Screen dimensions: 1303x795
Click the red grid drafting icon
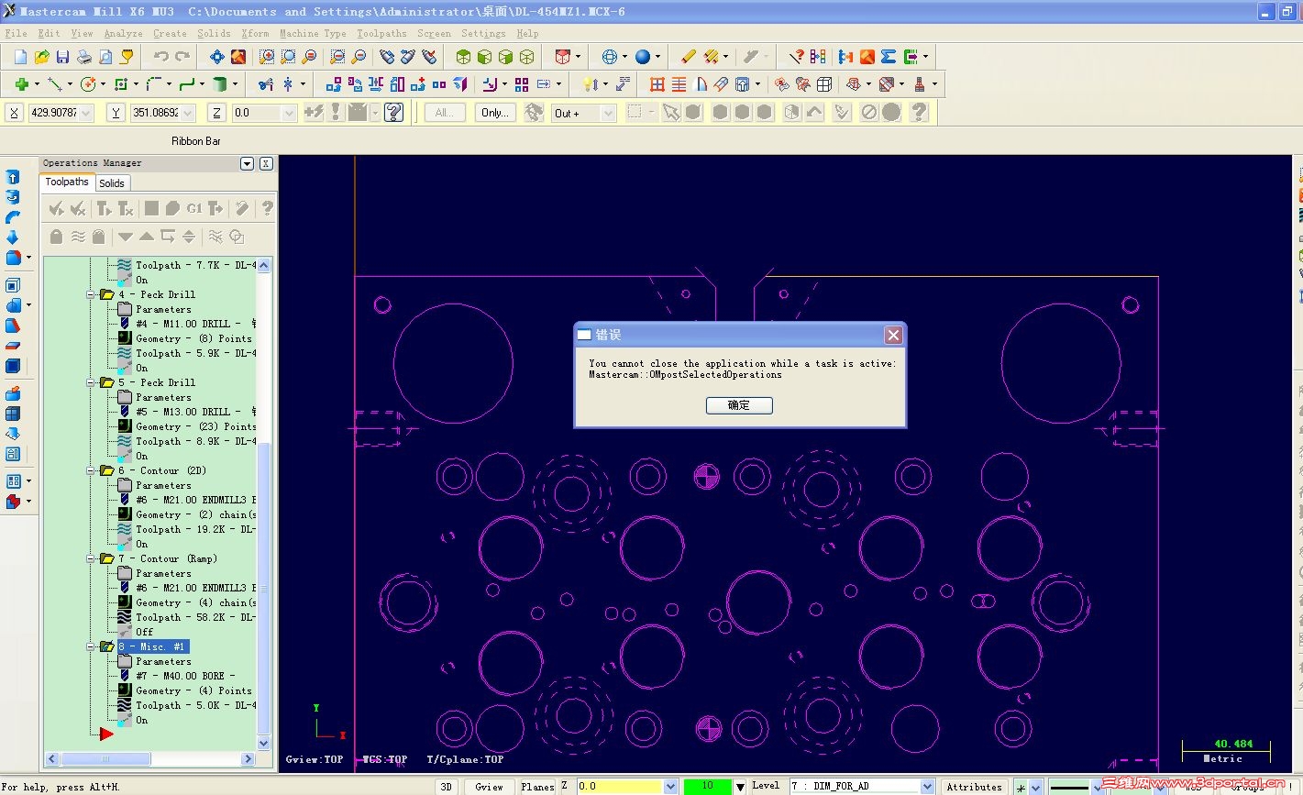[657, 84]
